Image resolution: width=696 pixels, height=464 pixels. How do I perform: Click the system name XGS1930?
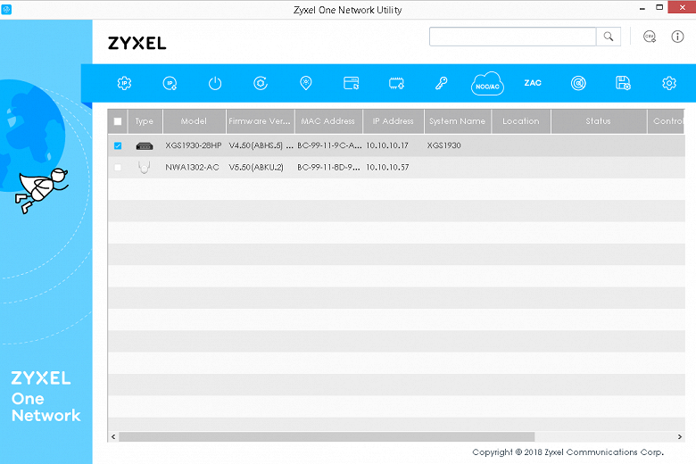(x=443, y=145)
